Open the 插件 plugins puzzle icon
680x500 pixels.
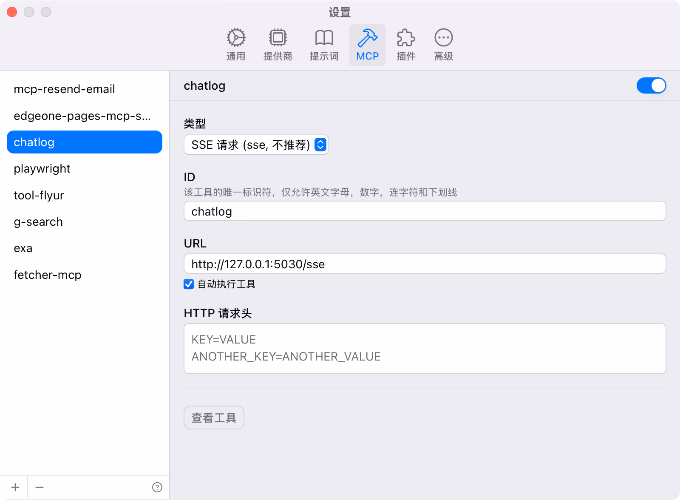(406, 38)
